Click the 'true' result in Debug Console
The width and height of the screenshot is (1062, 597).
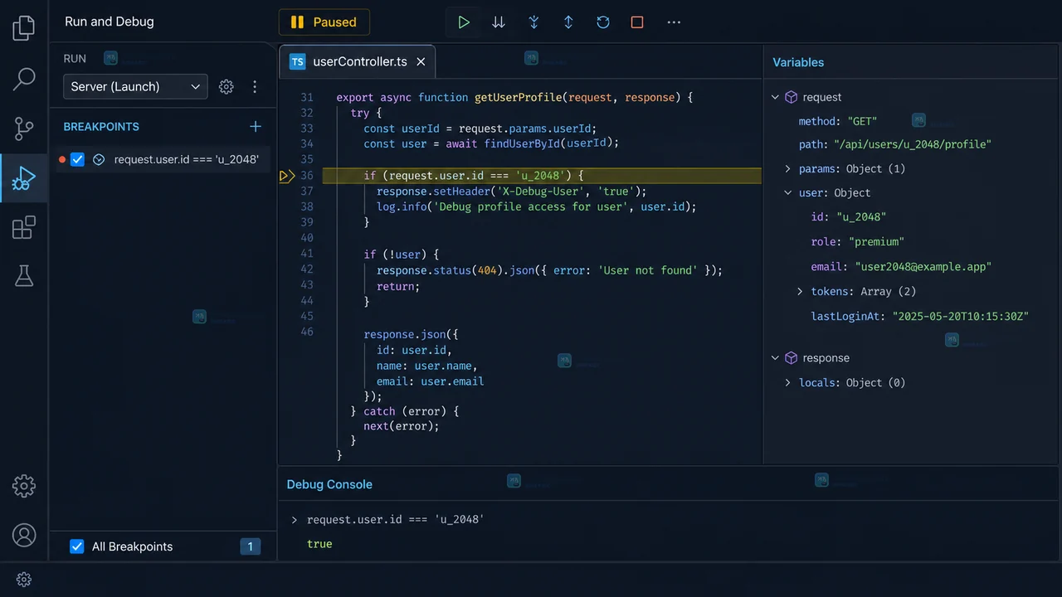point(319,544)
